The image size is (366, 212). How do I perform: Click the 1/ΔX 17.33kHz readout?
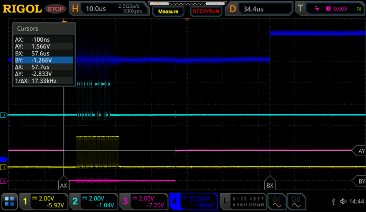[x=43, y=81]
